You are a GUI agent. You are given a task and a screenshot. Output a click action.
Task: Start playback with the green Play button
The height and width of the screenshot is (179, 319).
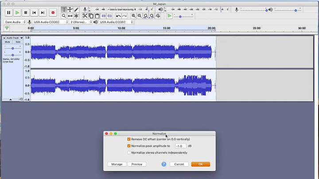pyautogui.click(x=17, y=12)
